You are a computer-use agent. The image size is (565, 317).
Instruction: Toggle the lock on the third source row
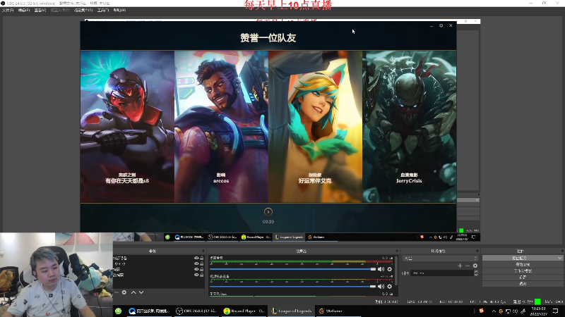coord(202,269)
